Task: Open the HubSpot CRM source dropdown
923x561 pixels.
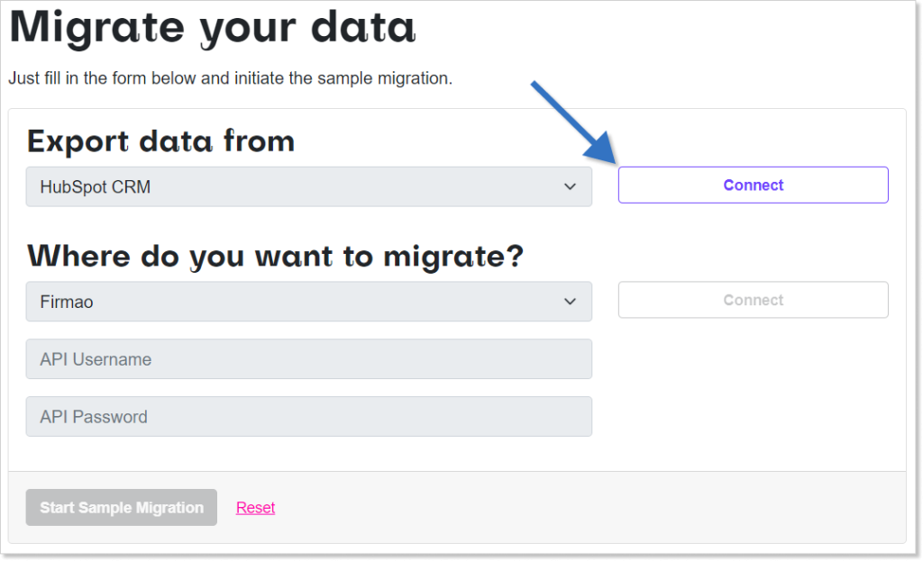Action: pos(308,186)
